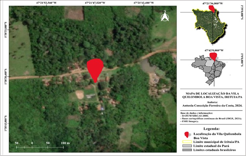Click the "0" scale bar label
This screenshot has width=246, height=156.
(x=32, y=143)
